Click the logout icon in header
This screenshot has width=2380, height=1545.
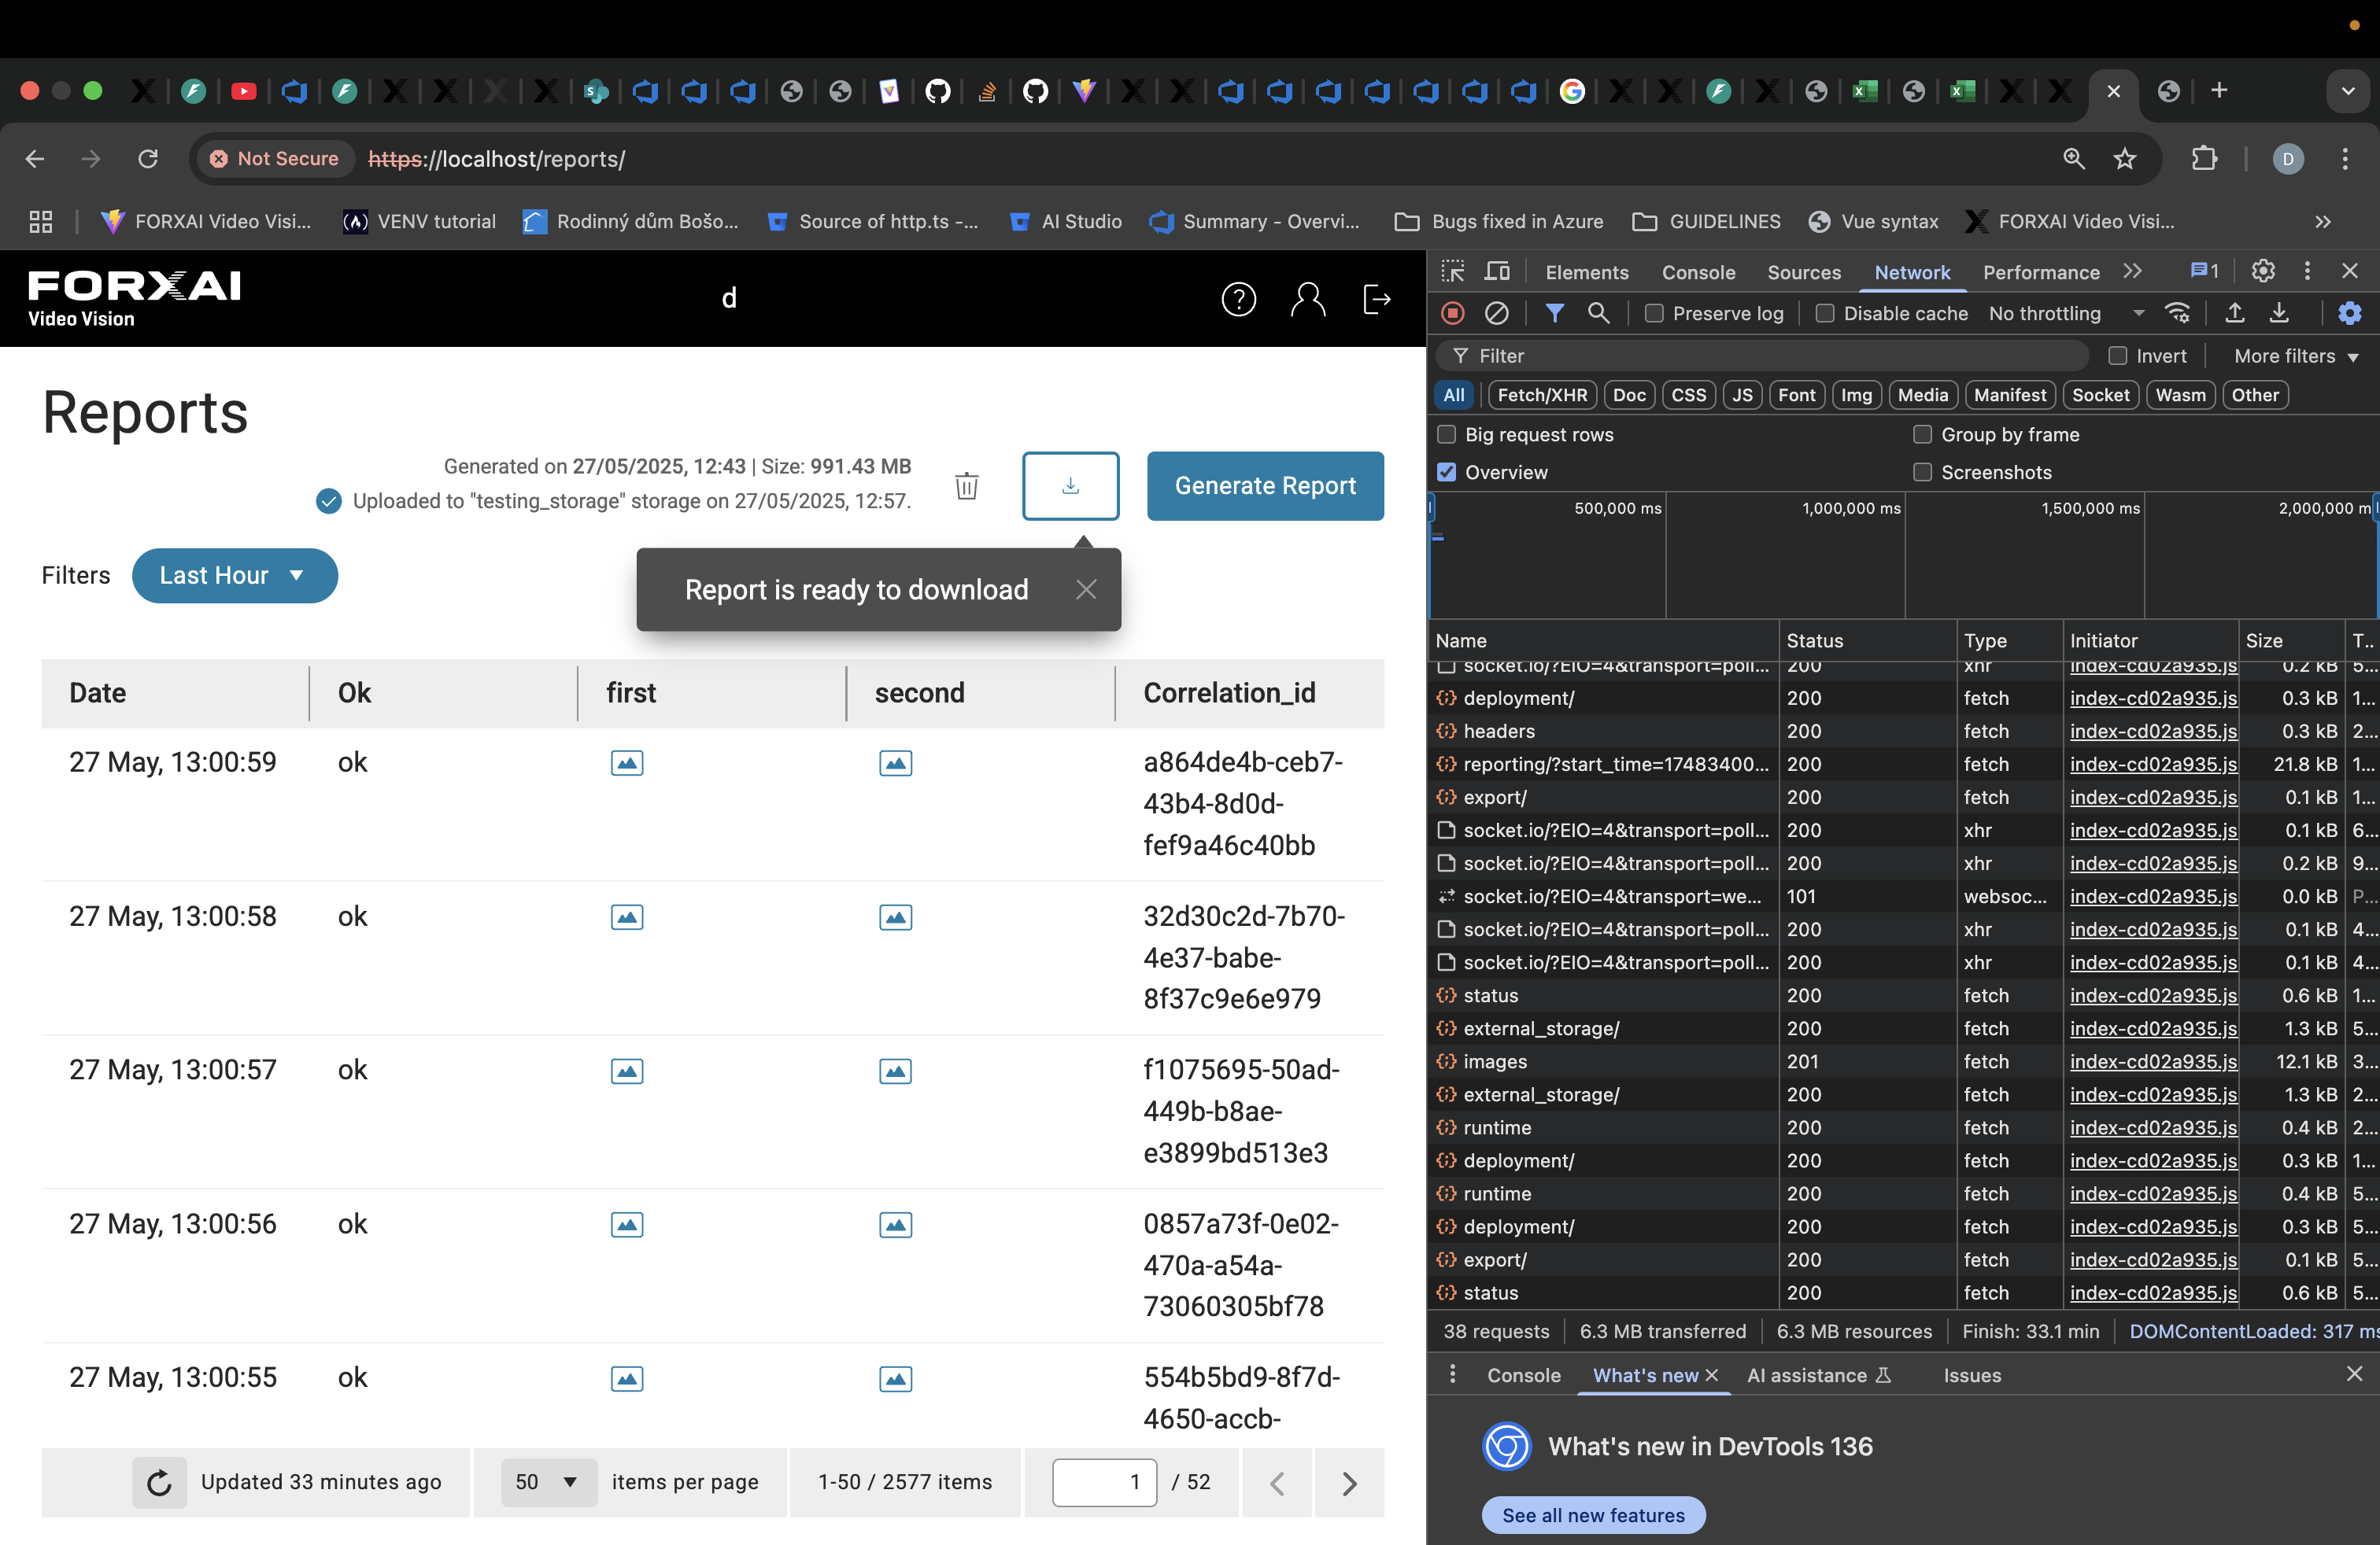(x=1377, y=299)
